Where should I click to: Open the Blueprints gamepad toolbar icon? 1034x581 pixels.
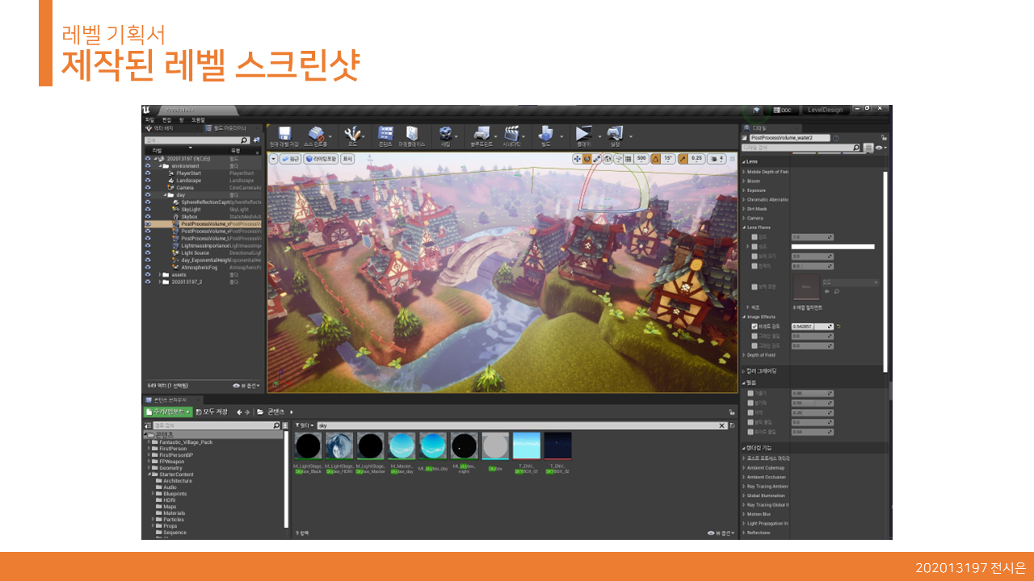[x=481, y=133]
